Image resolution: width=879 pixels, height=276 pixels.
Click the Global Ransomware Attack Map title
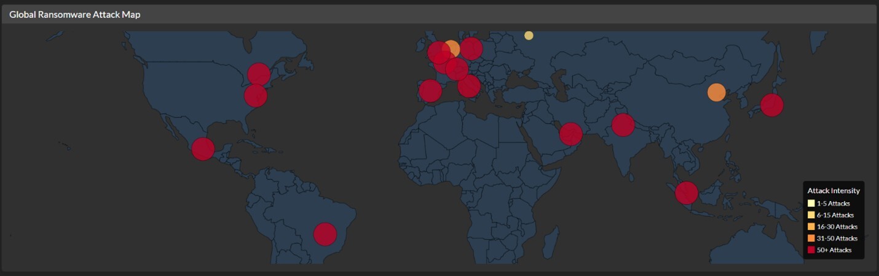(x=75, y=14)
